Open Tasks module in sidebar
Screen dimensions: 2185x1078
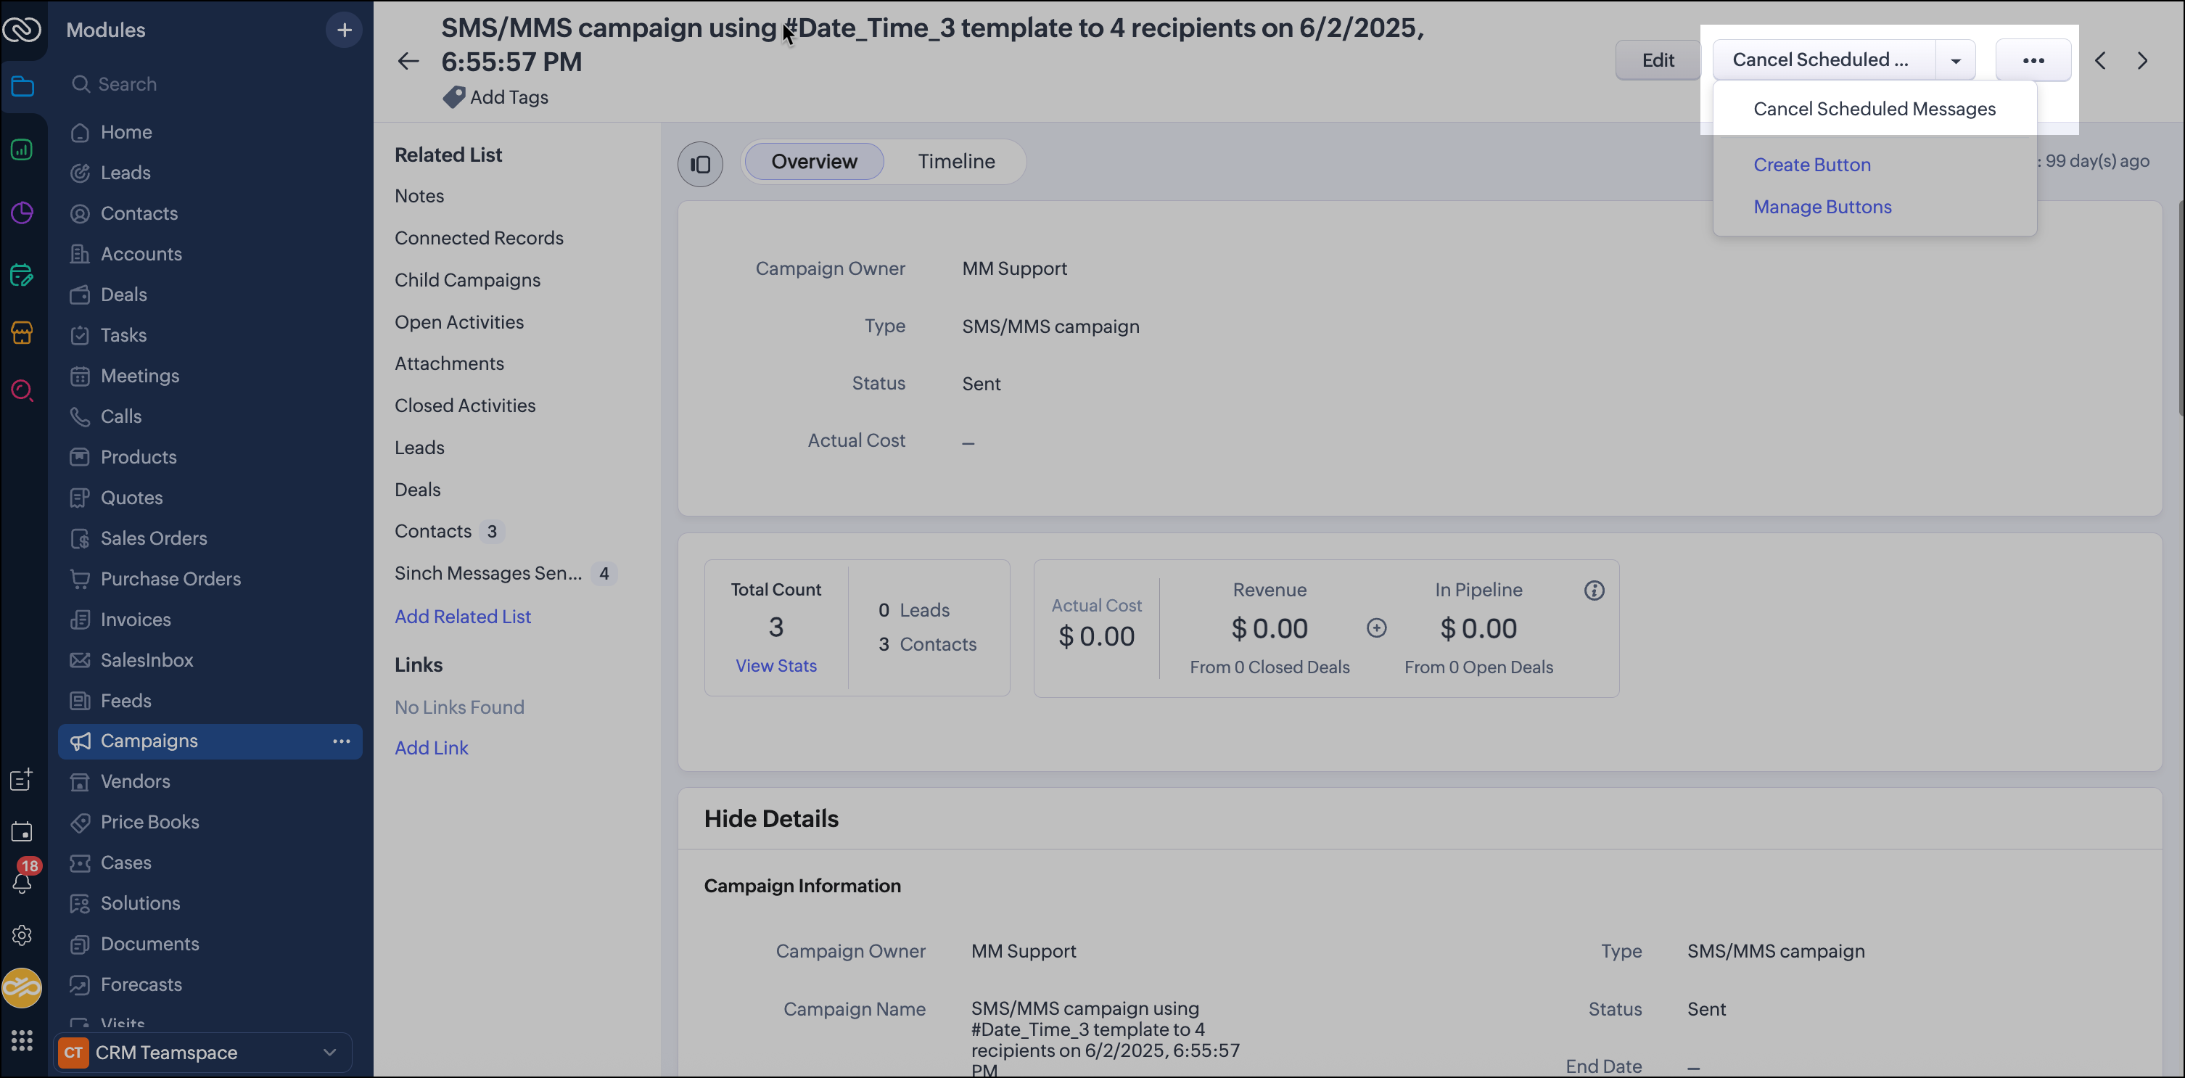click(124, 336)
